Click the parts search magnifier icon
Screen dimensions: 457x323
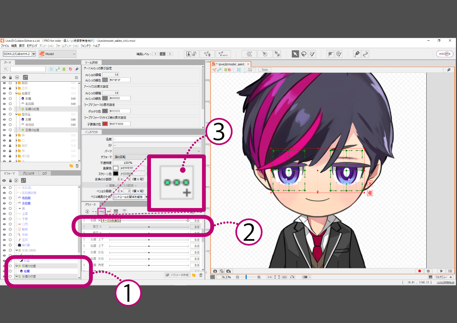pyautogui.click(x=6, y=69)
